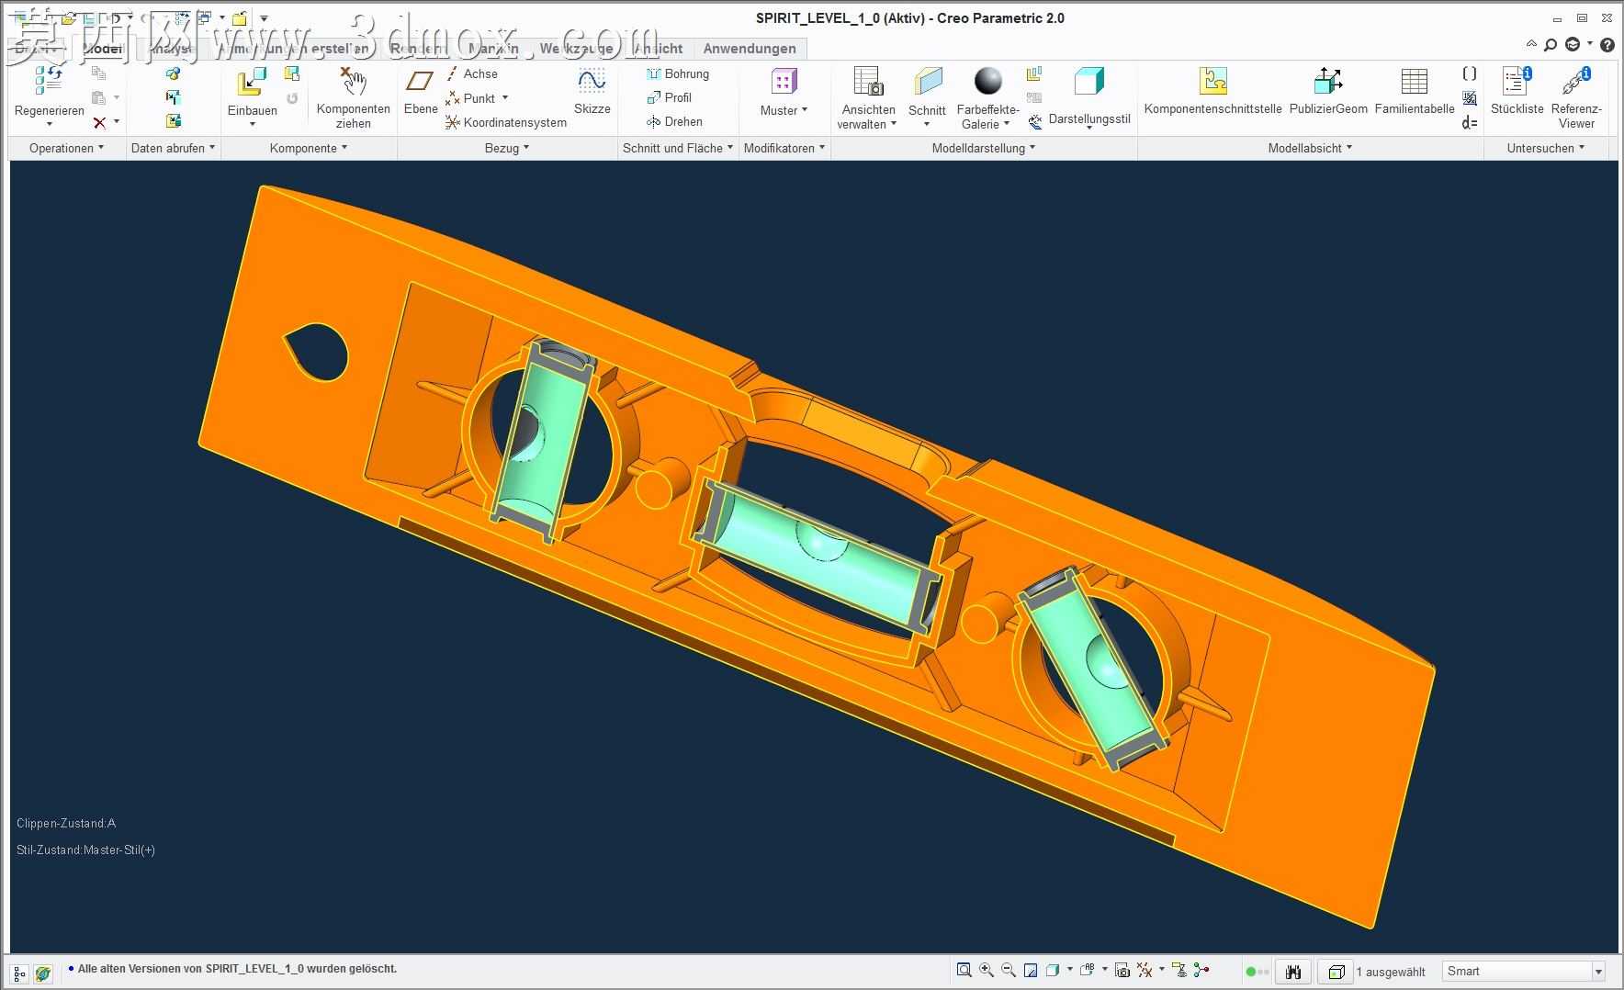Screen dimensions: 1624x990
Task: Minimize the ribbon with chevron
Action: (1531, 44)
